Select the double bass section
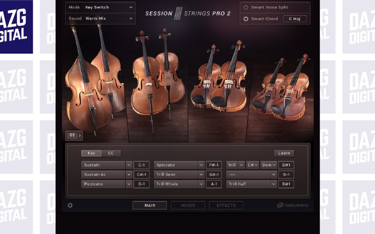Viewport: 375px width, 234px height. pos(96,81)
